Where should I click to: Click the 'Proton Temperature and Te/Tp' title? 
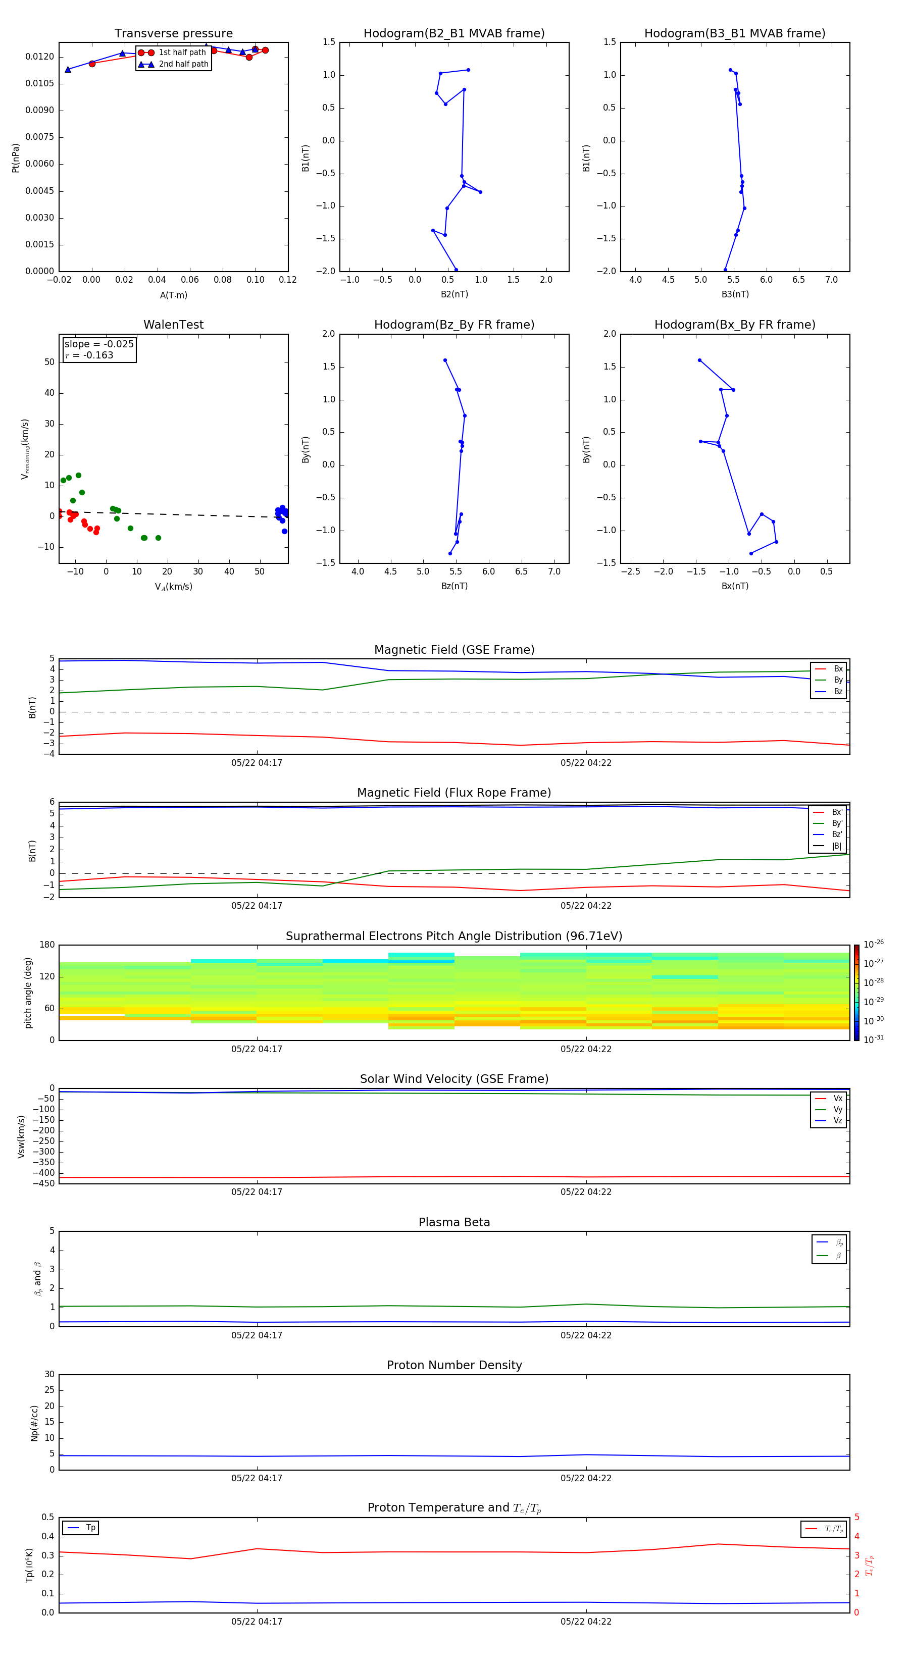[x=454, y=1508]
